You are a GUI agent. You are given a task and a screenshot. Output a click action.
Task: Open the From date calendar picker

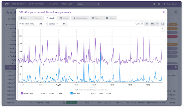point(41,24)
